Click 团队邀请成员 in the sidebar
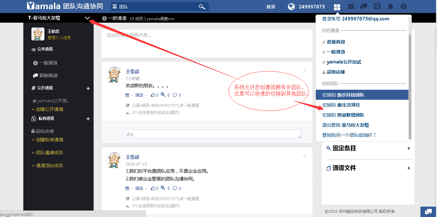The image size is (437, 217). point(49,153)
